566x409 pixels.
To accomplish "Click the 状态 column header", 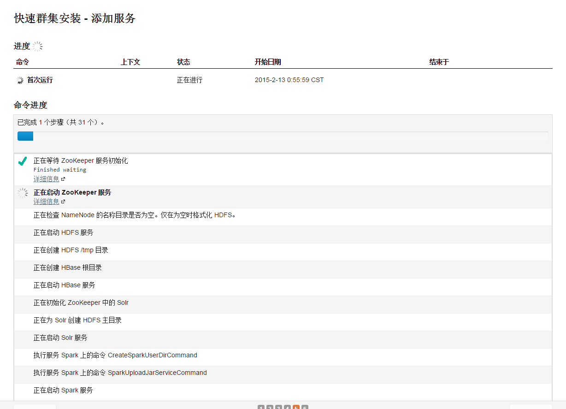I will click(183, 62).
